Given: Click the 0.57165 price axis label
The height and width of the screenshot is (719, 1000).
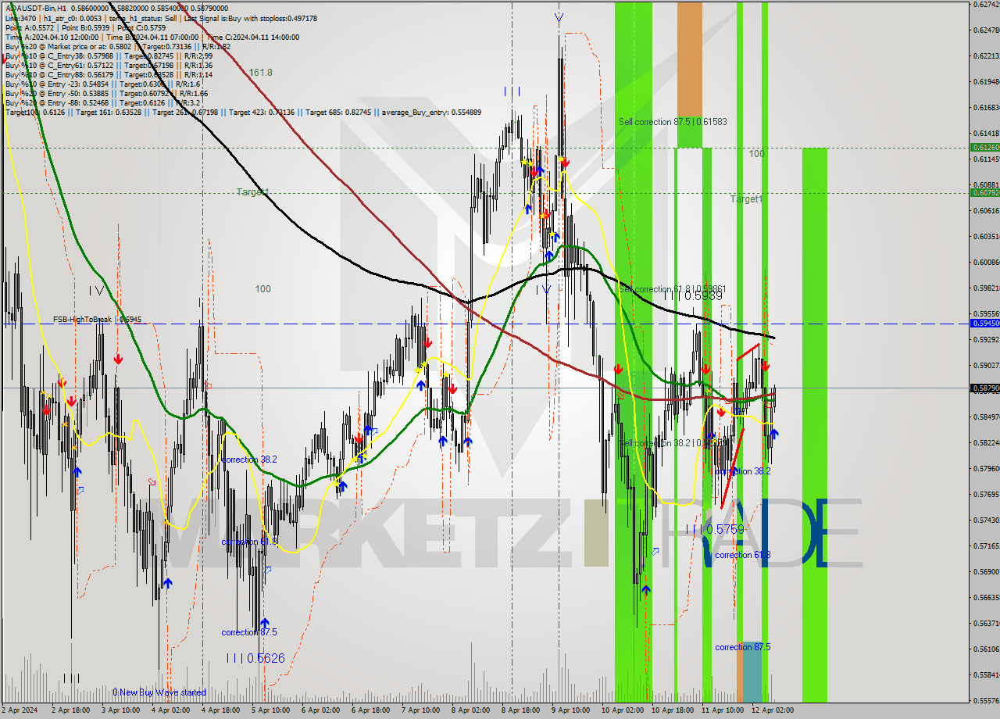Looking at the screenshot, I should click(986, 546).
